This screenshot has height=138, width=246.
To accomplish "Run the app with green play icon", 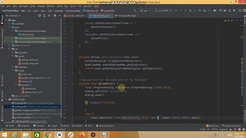I will [176, 10].
